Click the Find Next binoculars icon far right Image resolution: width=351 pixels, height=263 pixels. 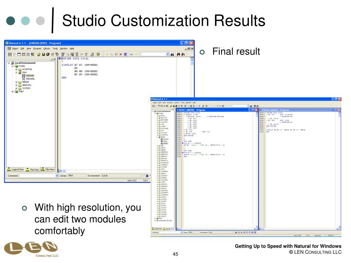pos(183,54)
